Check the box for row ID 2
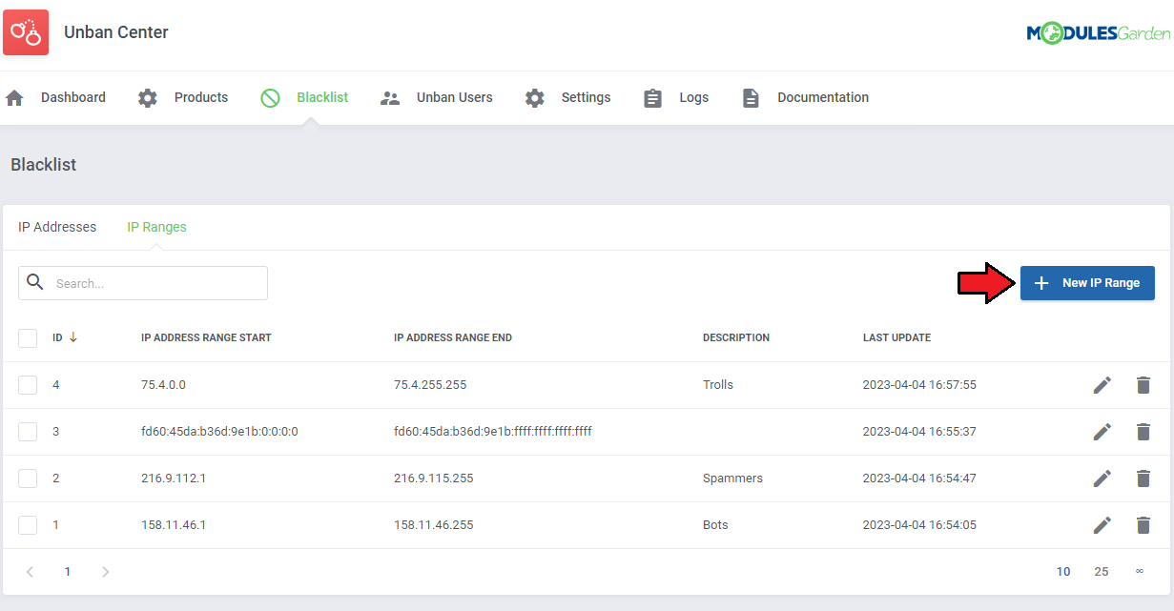The width and height of the screenshot is (1174, 611). [x=28, y=479]
